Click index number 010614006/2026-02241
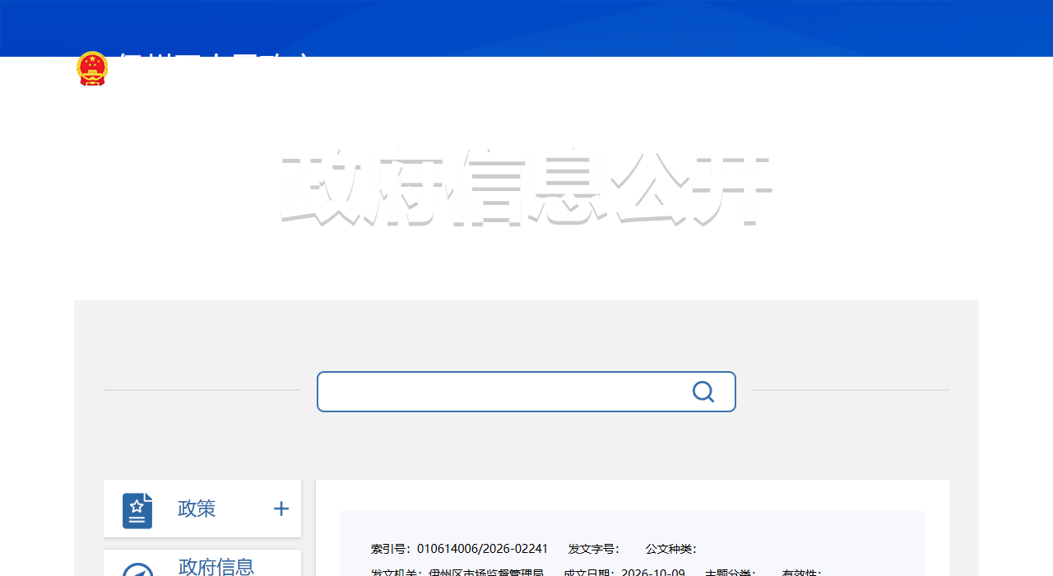The image size is (1053, 576). (x=482, y=549)
